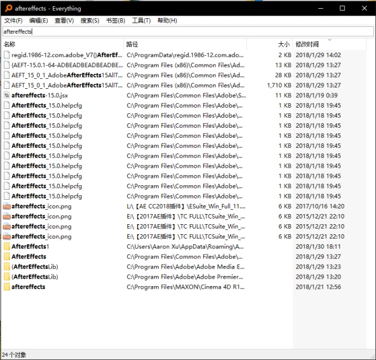Viewport: 376px width, 360px height.
Task: Click path C:\ProgramData\regid.1986-12.com.ado...
Action: point(185,55)
